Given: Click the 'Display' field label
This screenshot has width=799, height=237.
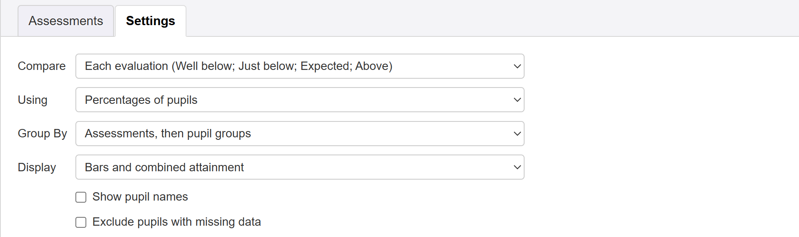Looking at the screenshot, I should click(37, 167).
